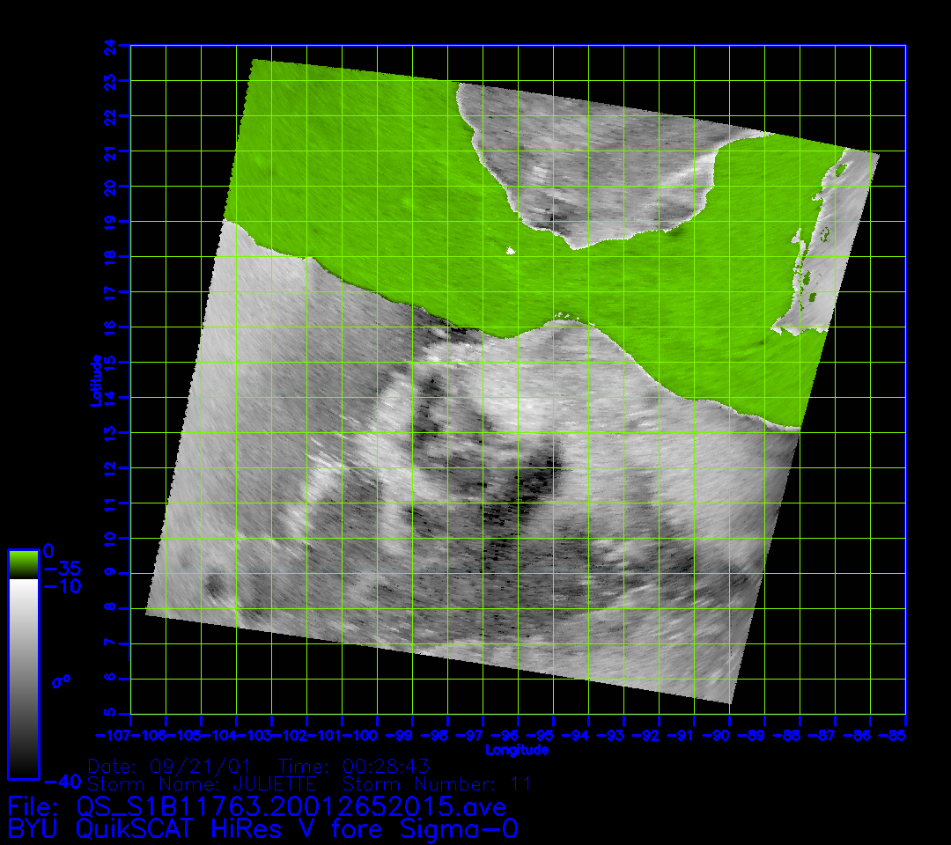
Task: Click the -10 value on the color bar
Action: click(x=61, y=586)
